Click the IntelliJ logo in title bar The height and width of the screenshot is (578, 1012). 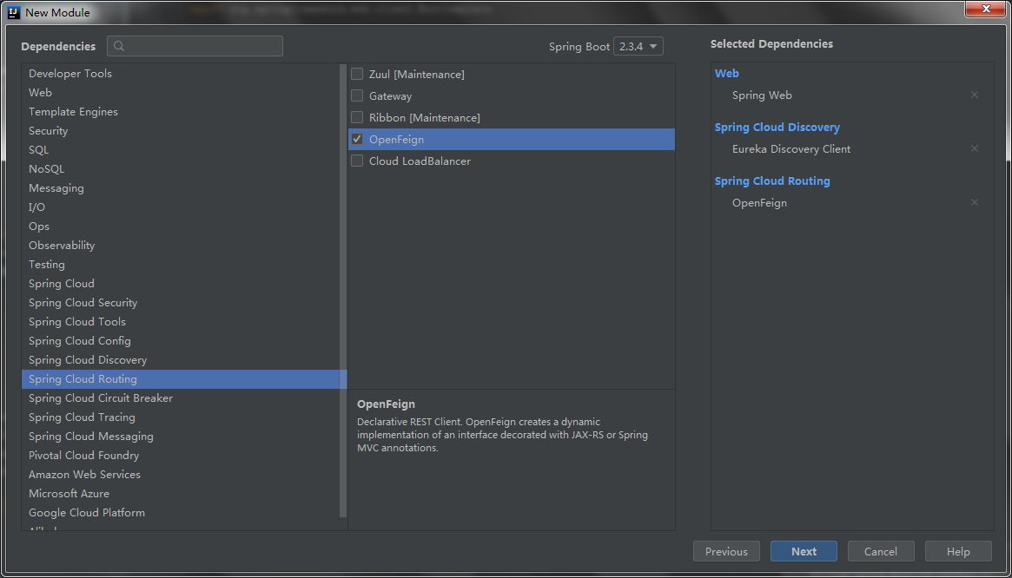pos(14,12)
